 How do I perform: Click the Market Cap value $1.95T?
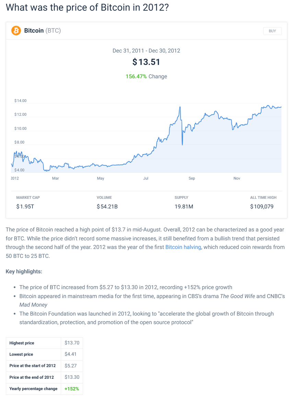(x=25, y=207)
